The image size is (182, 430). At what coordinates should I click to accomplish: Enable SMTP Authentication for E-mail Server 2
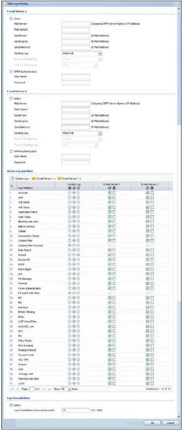11,151
